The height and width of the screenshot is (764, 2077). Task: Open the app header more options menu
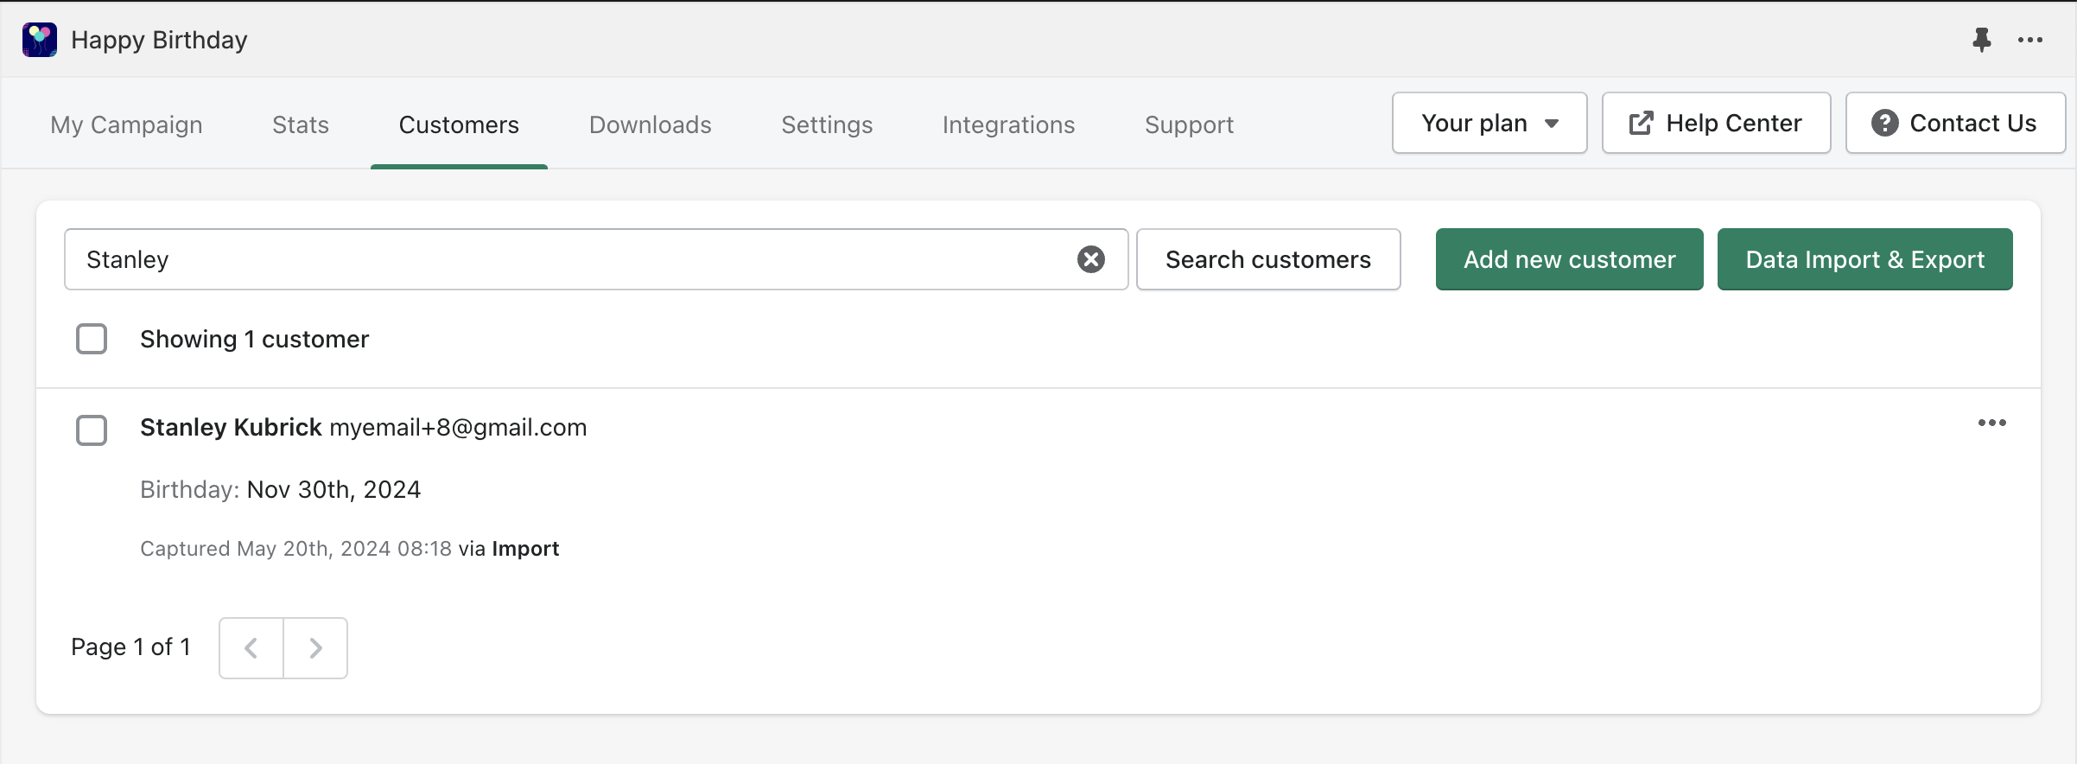pos(2030,40)
